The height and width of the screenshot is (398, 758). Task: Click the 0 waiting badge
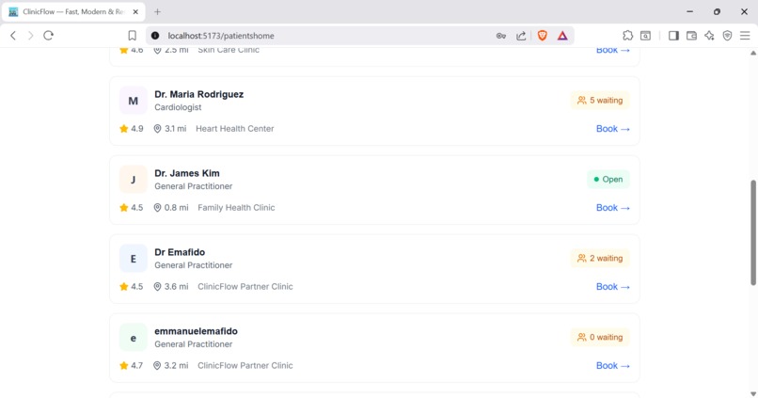(600, 337)
